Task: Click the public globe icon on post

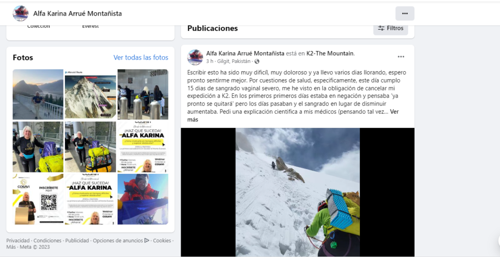Action: click(257, 61)
